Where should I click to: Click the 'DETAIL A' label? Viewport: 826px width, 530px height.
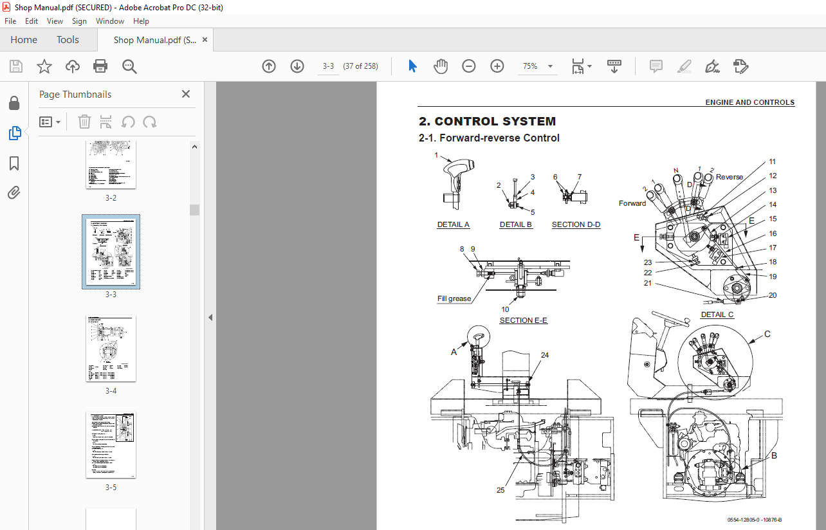click(x=454, y=225)
